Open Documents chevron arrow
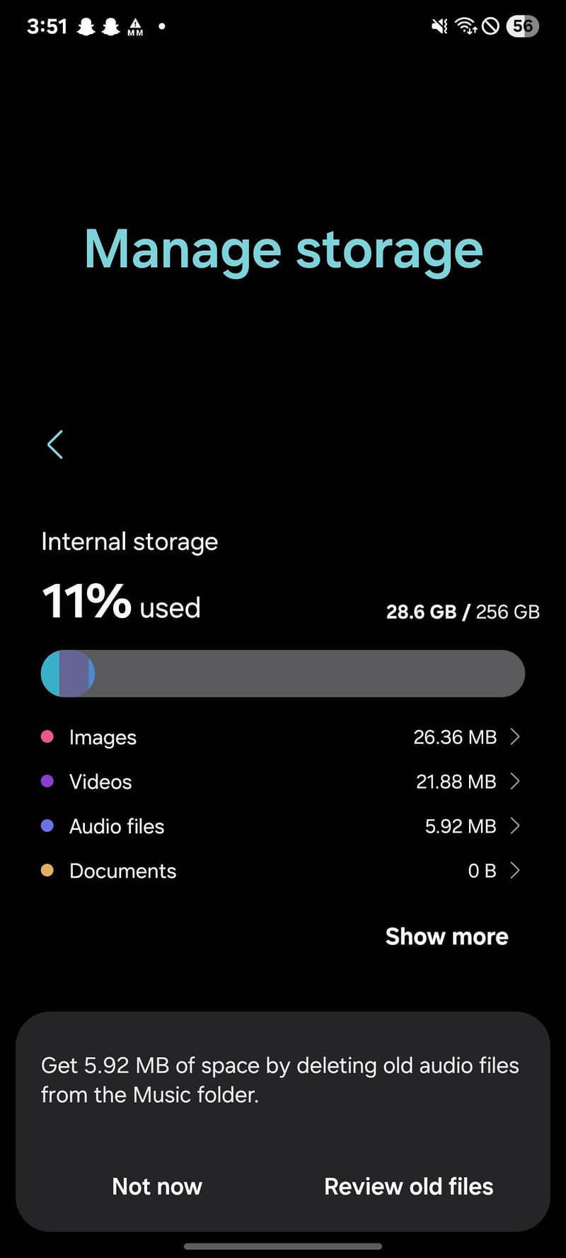Screen dimensions: 566x1258 tap(515, 871)
